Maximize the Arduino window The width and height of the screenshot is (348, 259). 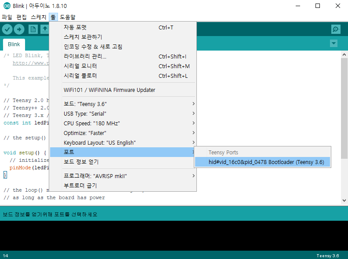tap(318, 6)
